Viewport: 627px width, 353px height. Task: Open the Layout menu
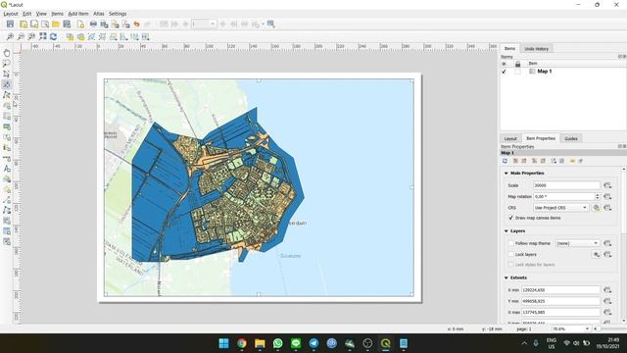click(x=11, y=14)
